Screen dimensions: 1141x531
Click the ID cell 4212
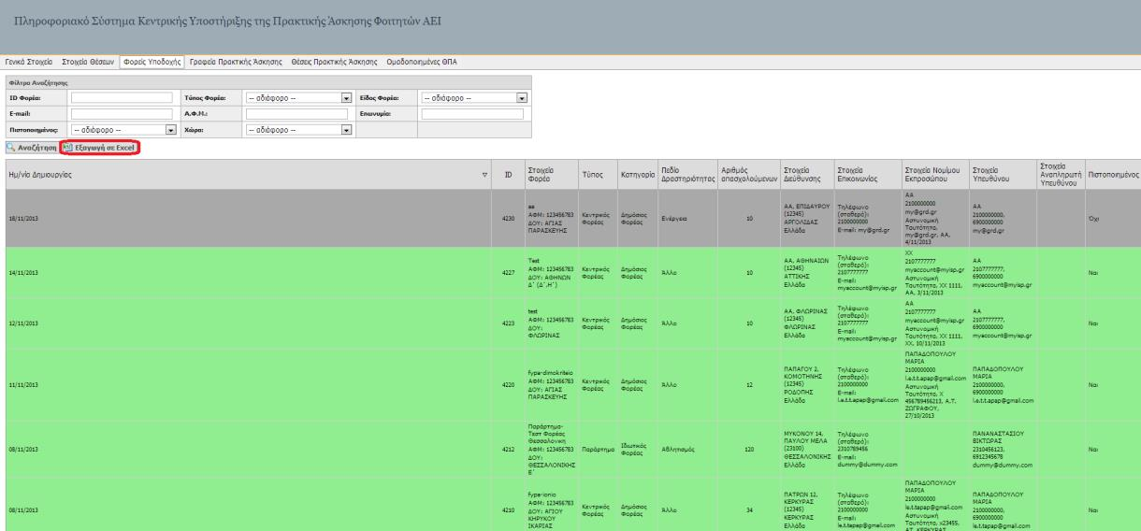[509, 448]
